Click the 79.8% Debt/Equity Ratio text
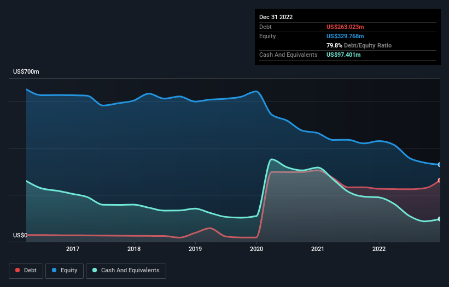The height and width of the screenshot is (287, 449). (359, 45)
